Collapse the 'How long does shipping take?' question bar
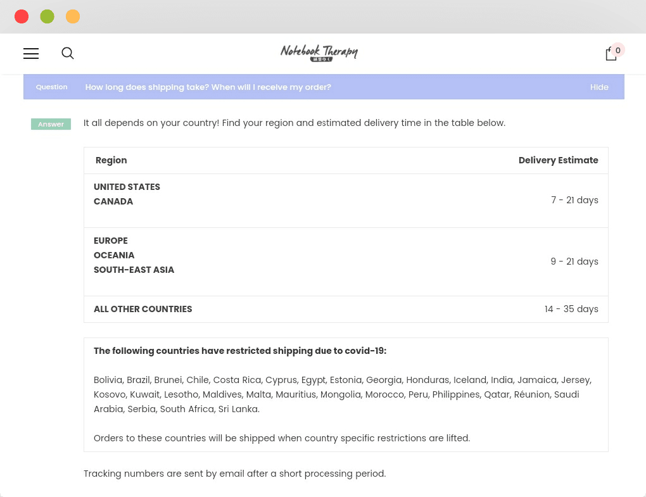646x497 pixels. point(324,87)
